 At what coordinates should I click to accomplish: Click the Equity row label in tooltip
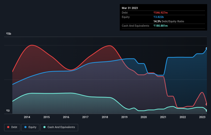point(126,17)
